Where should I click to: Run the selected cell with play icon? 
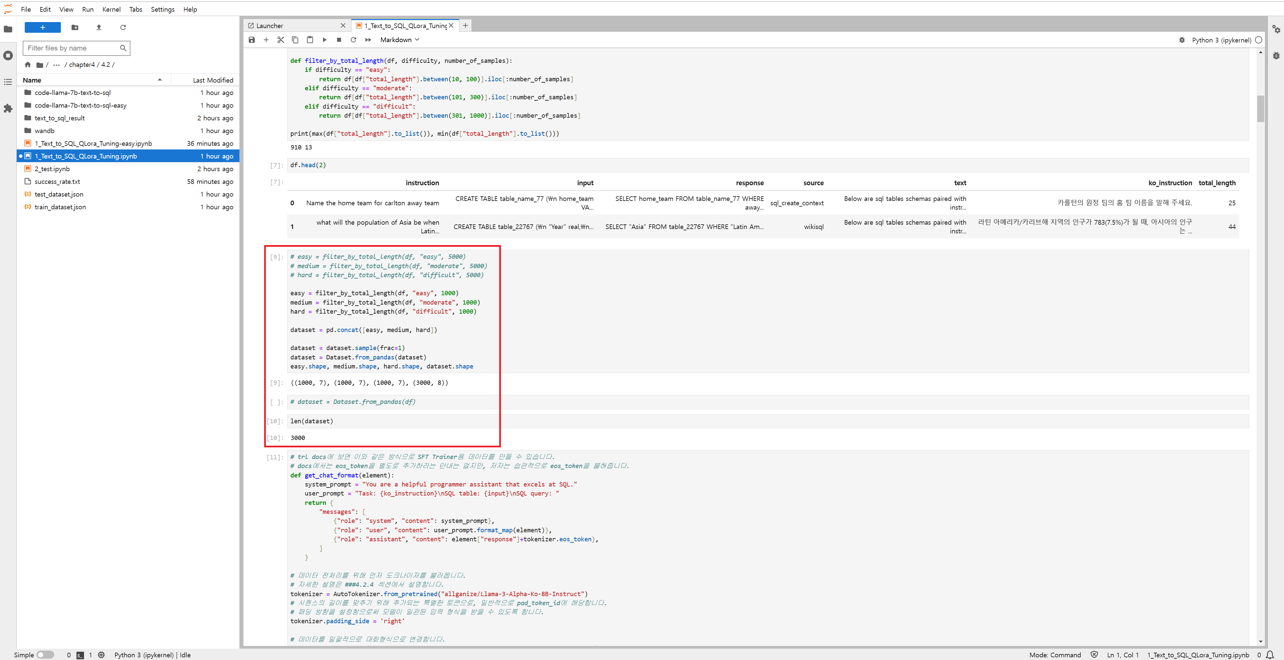pos(324,40)
